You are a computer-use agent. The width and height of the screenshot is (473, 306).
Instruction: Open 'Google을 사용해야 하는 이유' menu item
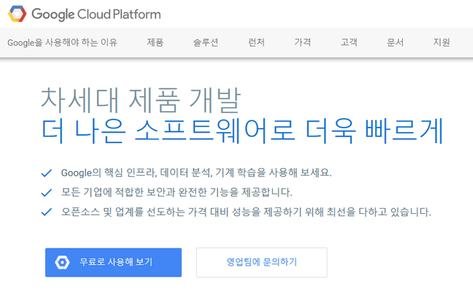62,43
